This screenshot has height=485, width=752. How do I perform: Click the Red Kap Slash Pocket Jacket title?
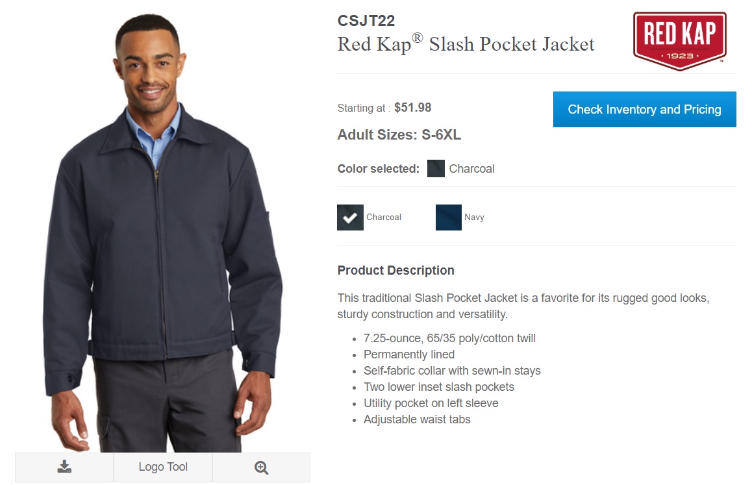(x=466, y=44)
